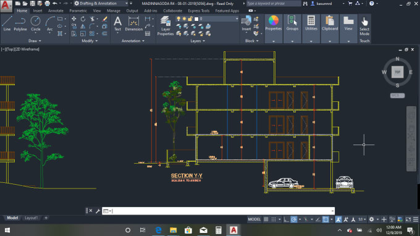Click the Mirror tool icon
The width and height of the screenshot is (420, 236).
click(83, 26)
